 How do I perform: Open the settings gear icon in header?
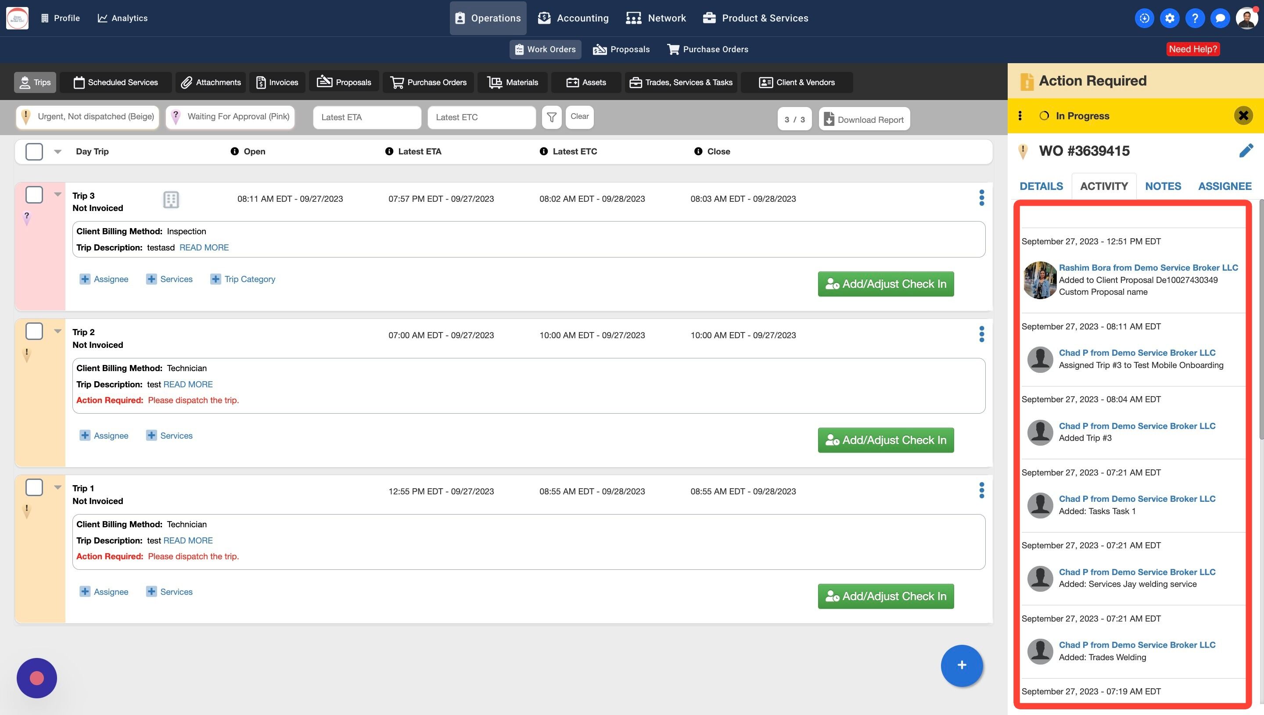1169,18
